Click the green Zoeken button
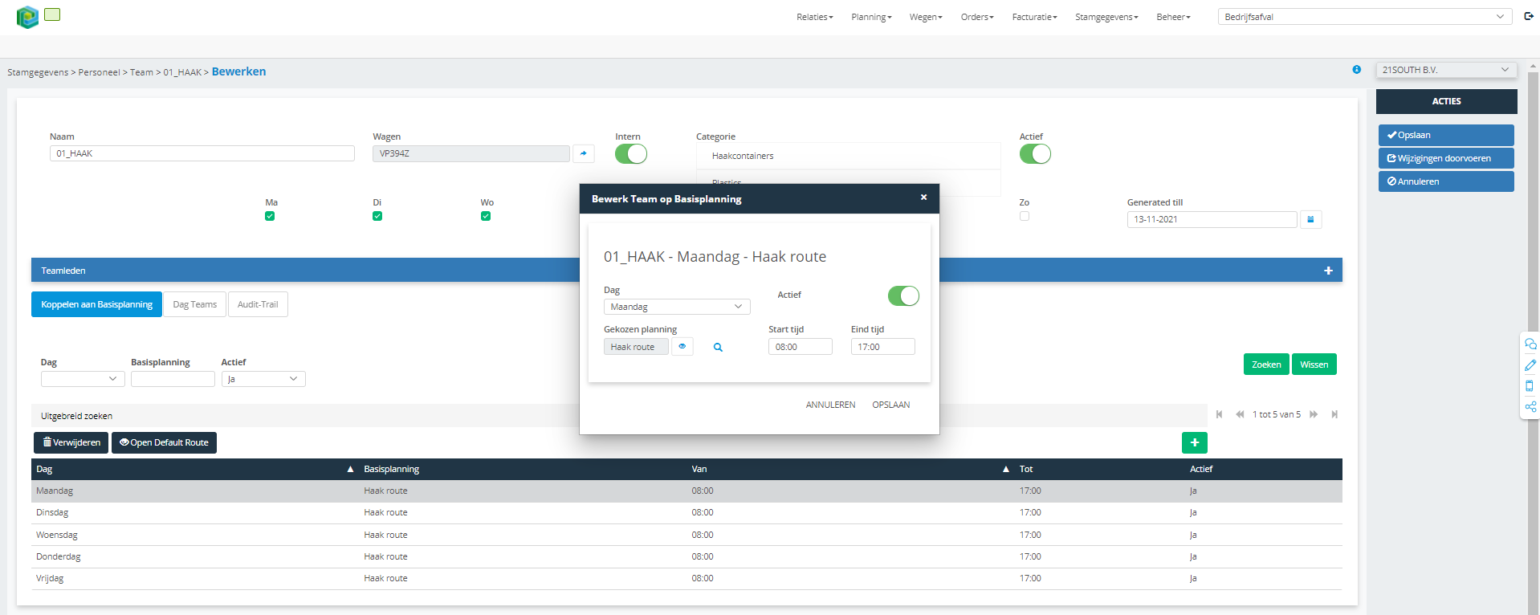Screen dimensions: 1540x615 pyautogui.click(x=1266, y=365)
